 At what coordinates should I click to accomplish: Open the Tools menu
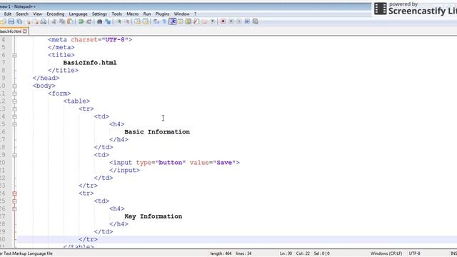click(116, 14)
